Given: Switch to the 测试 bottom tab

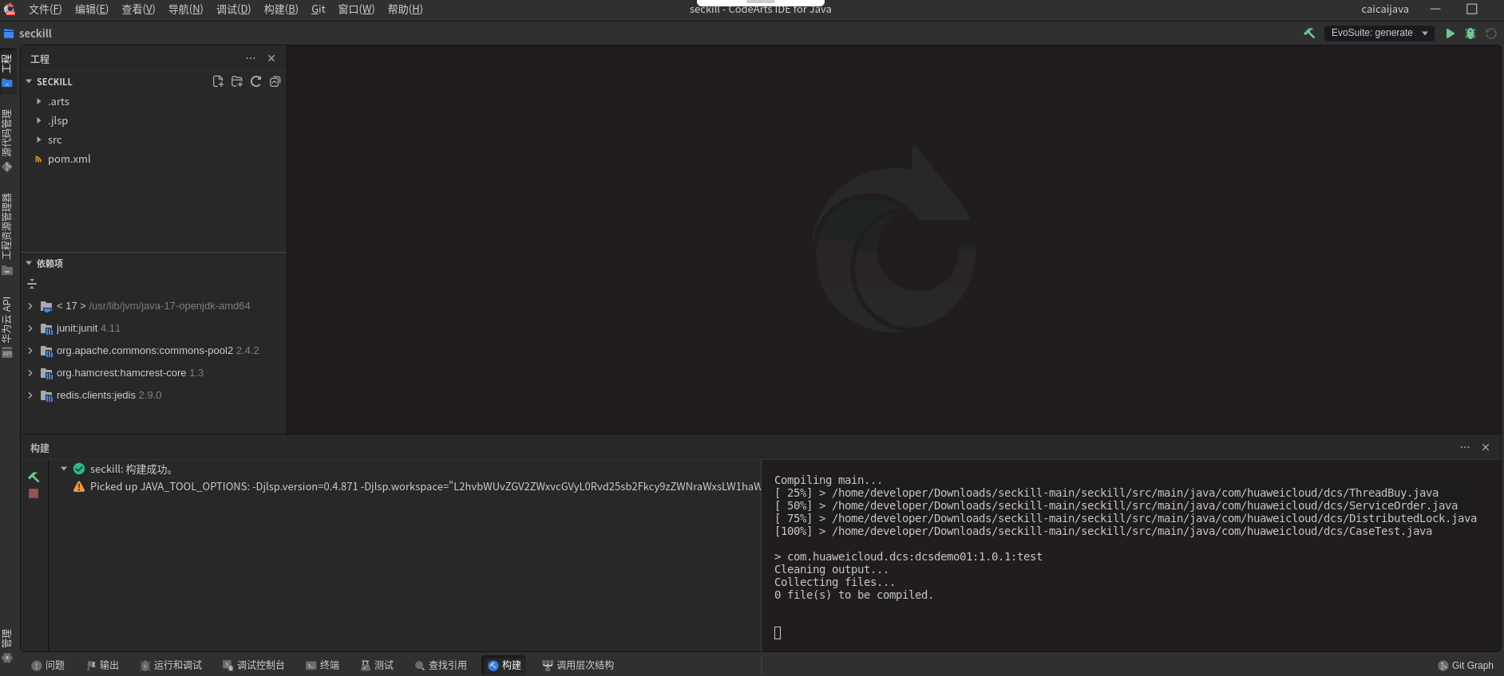Looking at the screenshot, I should [x=377, y=665].
